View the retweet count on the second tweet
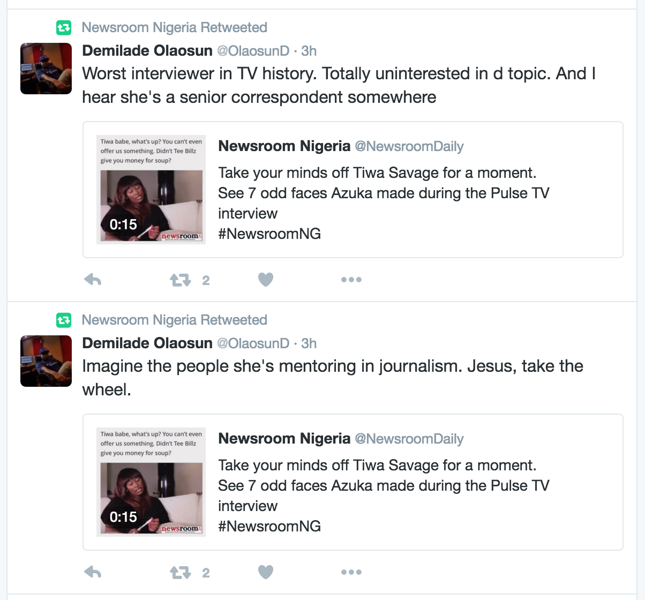Viewport: 645px width, 600px height. pyautogui.click(x=206, y=572)
